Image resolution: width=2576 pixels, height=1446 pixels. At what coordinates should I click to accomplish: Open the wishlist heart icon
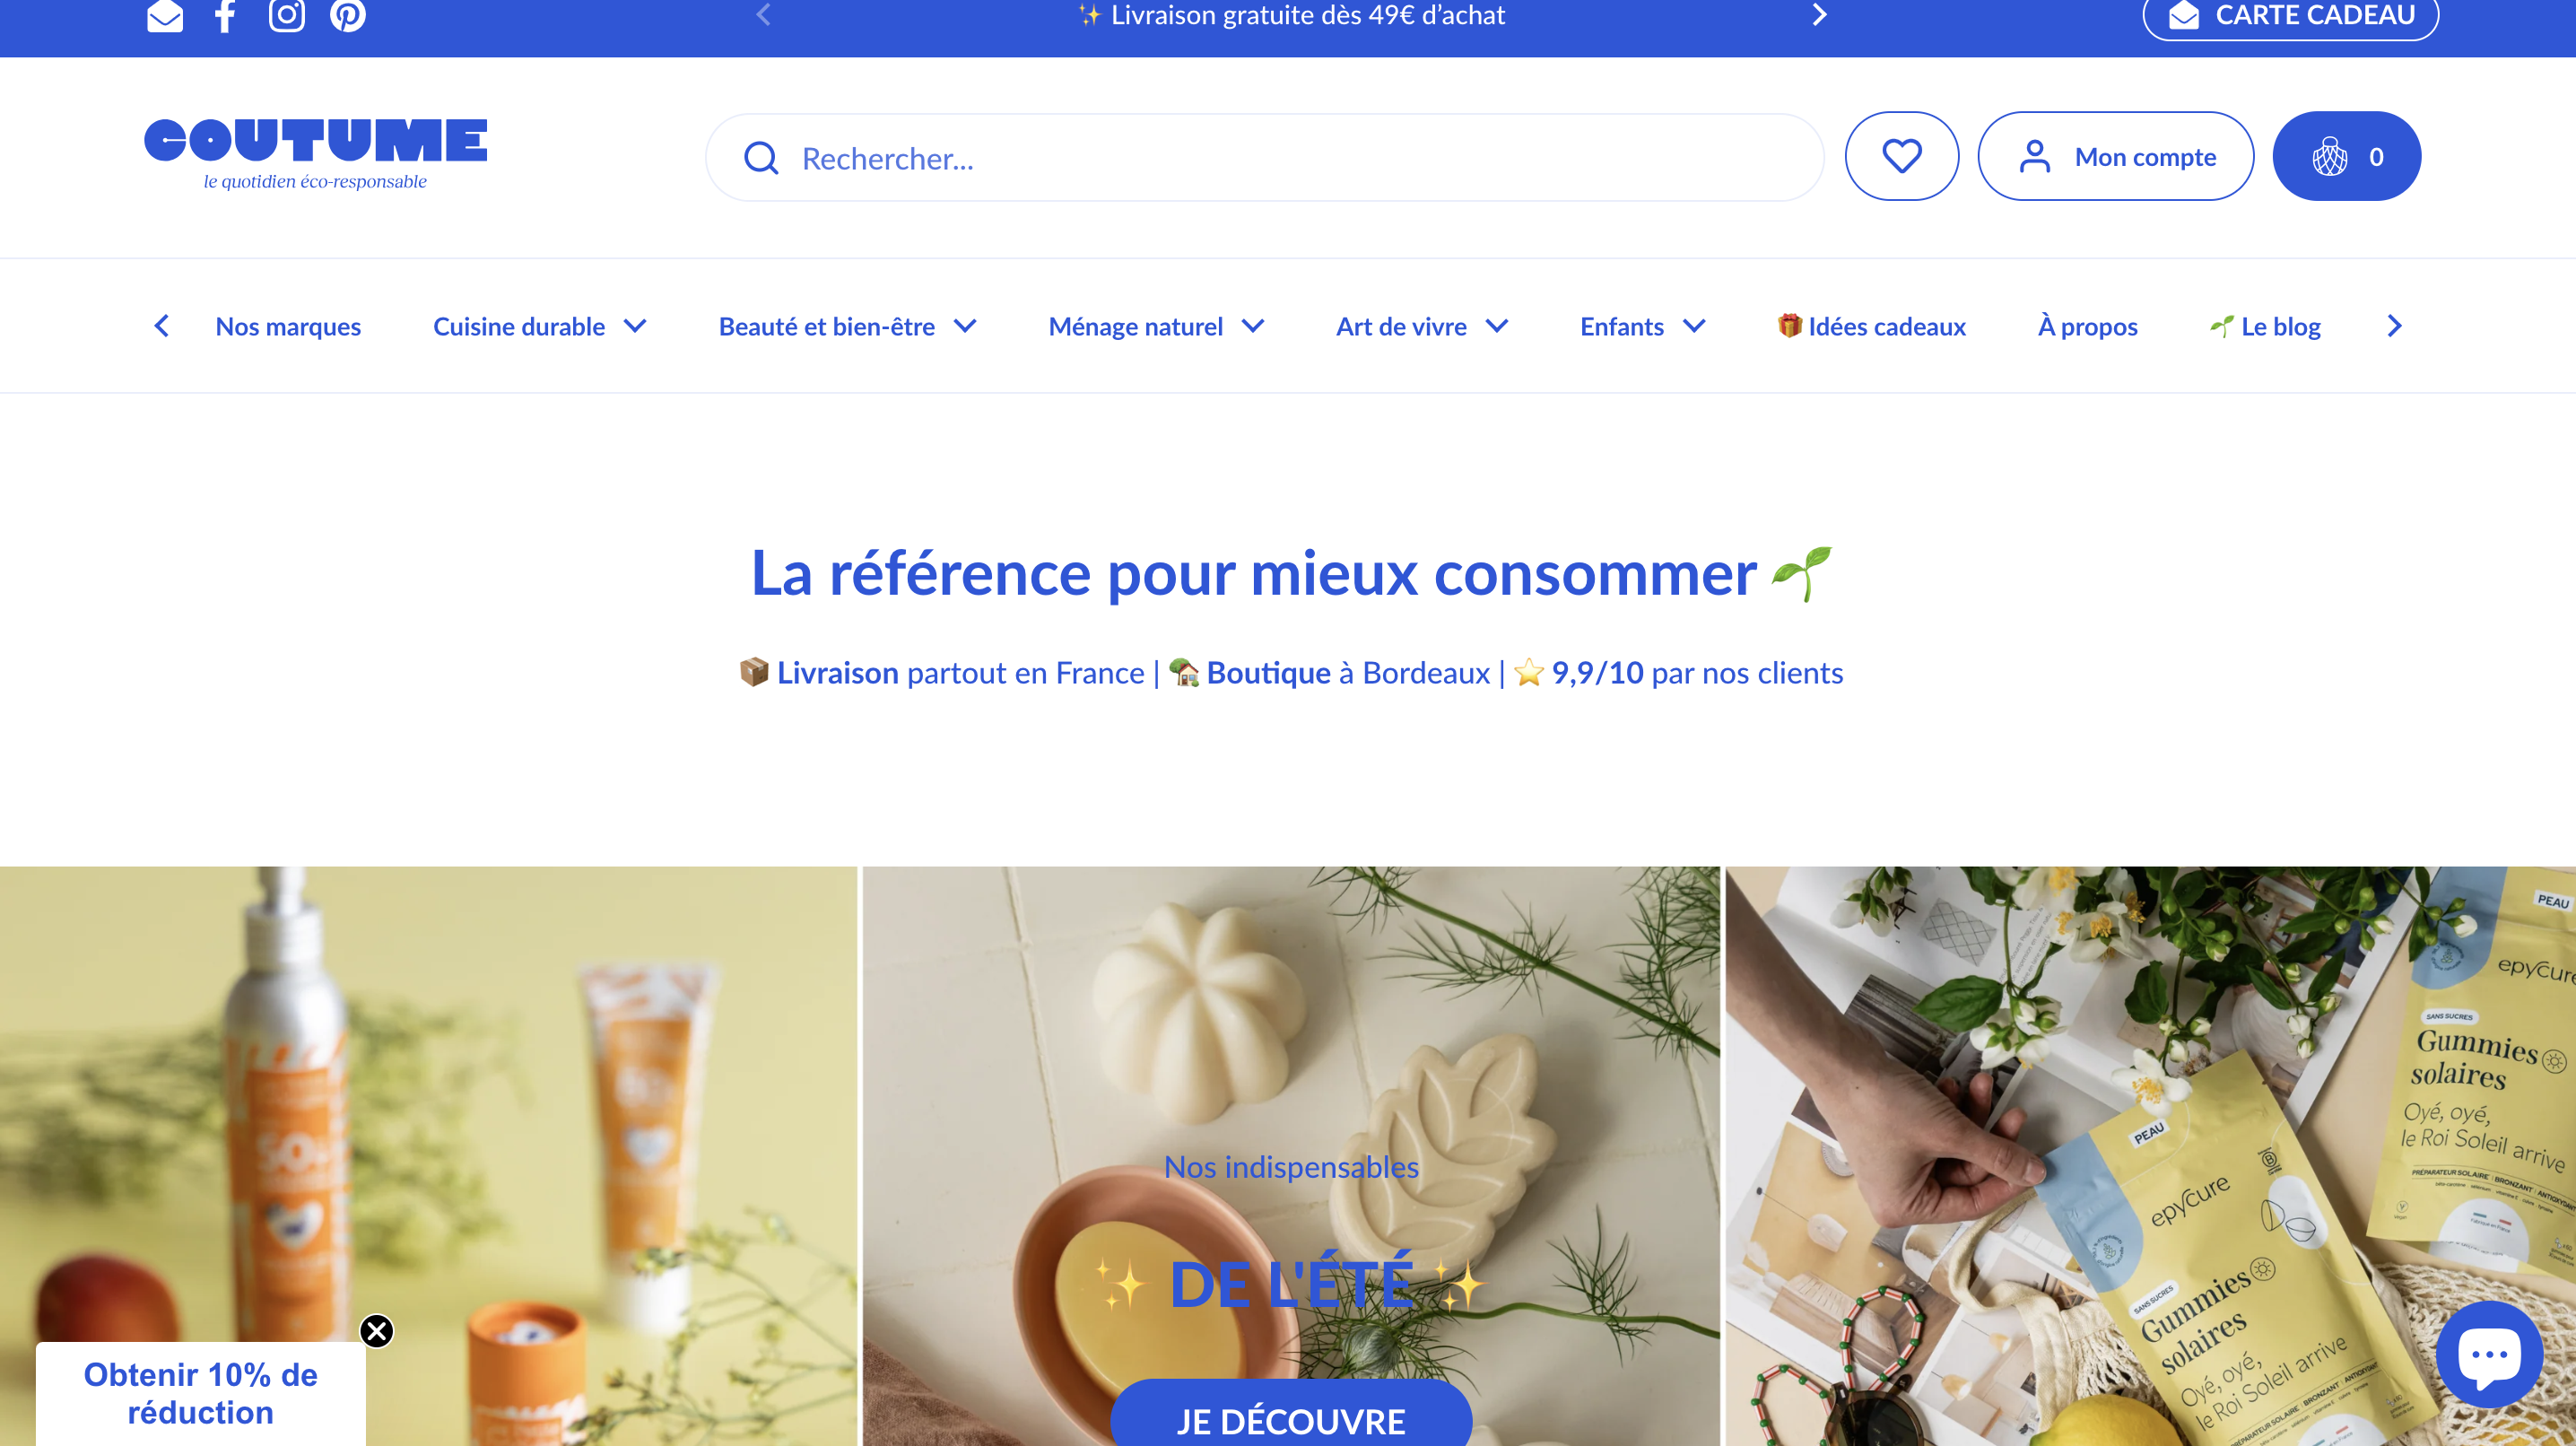tap(1901, 157)
